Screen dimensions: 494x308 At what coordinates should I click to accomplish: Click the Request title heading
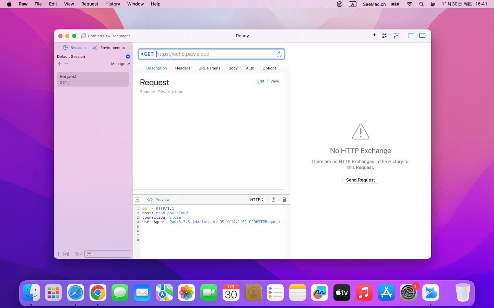[x=154, y=82]
